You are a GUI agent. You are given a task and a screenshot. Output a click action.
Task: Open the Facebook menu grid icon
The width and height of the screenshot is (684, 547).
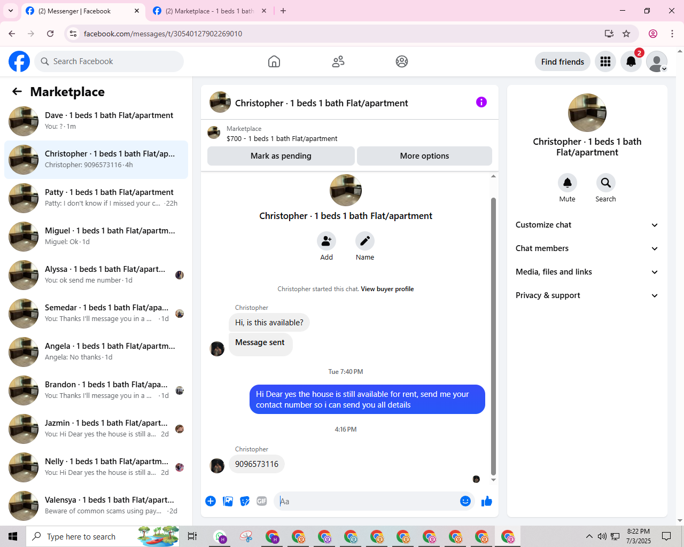(605, 61)
